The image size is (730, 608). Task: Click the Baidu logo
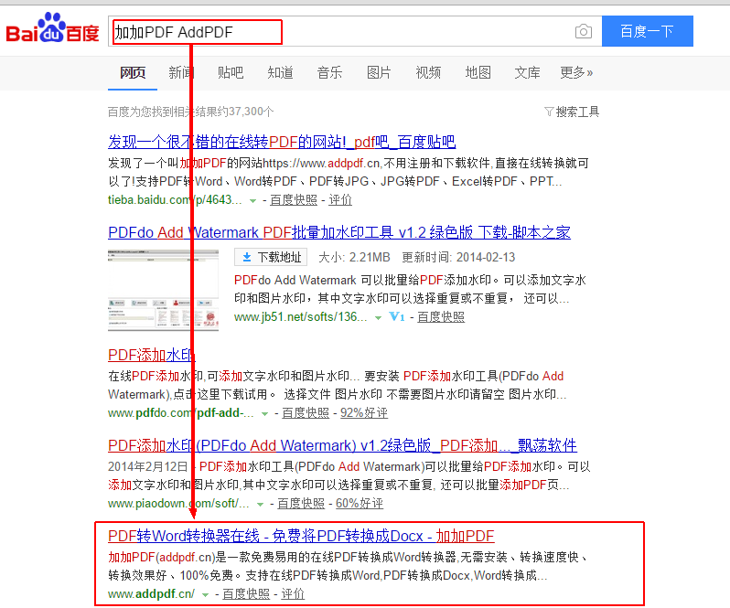(53, 28)
